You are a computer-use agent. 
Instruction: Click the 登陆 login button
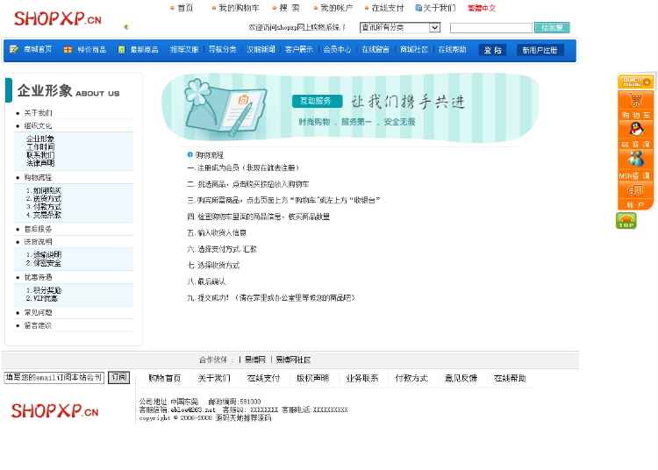493,50
